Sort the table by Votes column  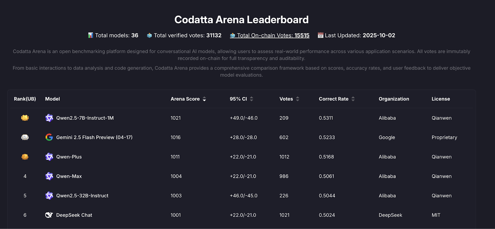coord(298,99)
